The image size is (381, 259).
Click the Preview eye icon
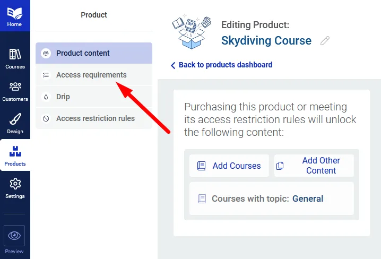(x=15, y=236)
